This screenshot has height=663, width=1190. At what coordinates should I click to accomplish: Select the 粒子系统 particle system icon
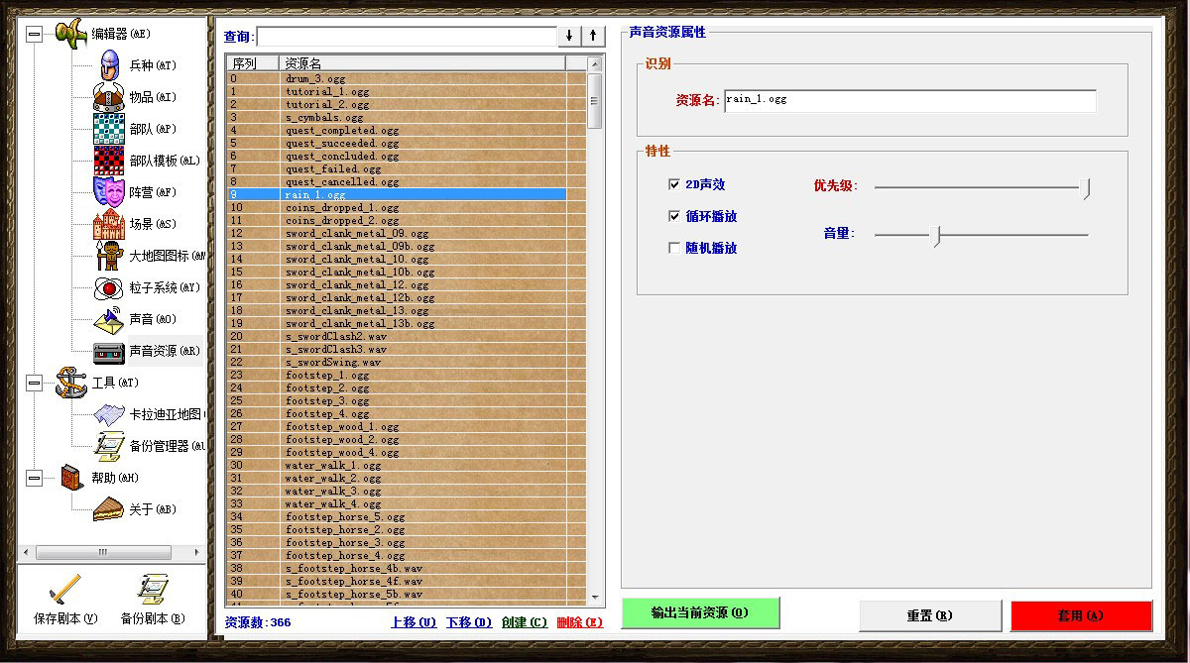[x=109, y=287]
